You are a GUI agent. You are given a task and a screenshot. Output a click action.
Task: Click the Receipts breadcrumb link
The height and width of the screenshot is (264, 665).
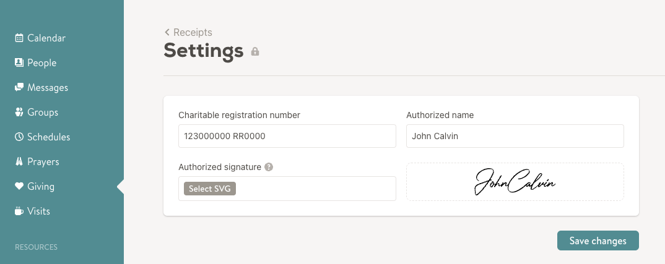[x=193, y=32]
